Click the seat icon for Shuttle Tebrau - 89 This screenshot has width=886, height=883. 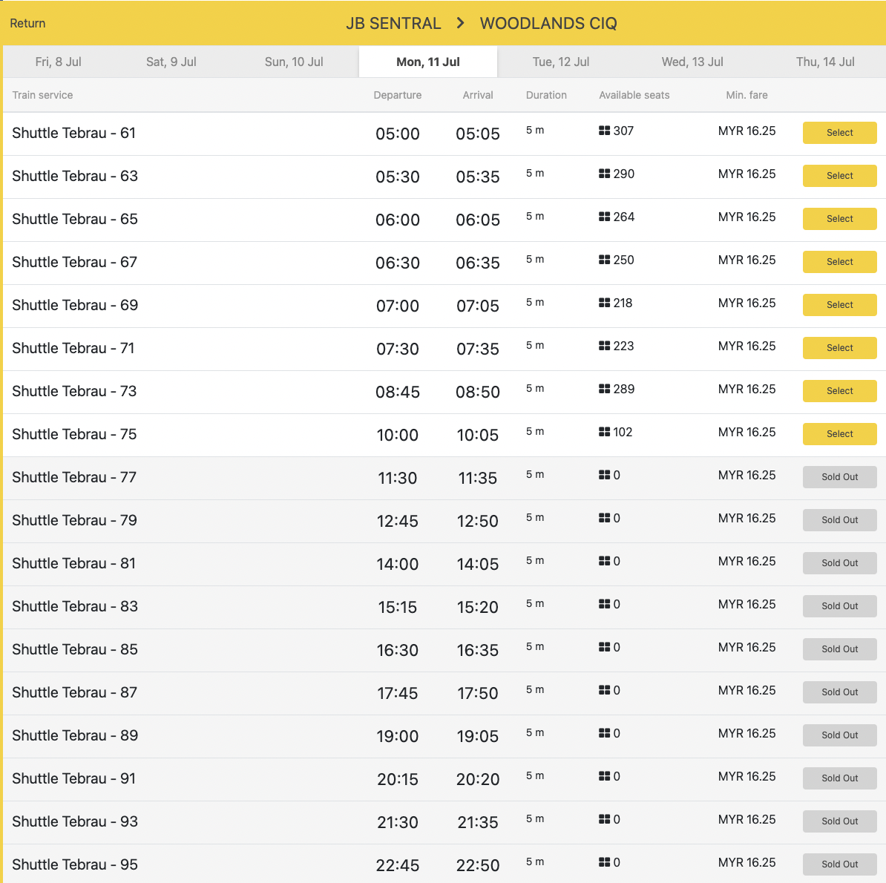tap(604, 733)
